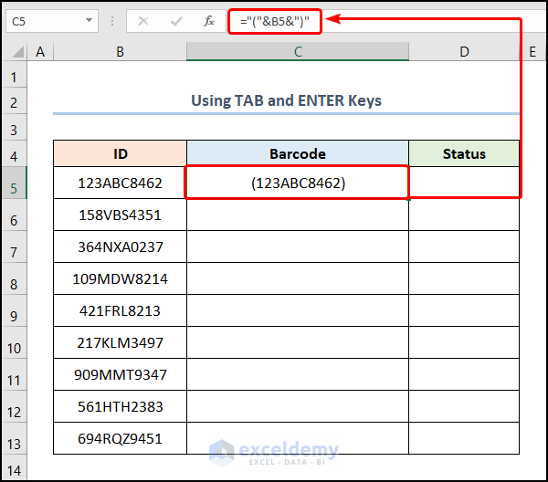Click into the formula bar text
The height and width of the screenshot is (482, 548).
coord(275,21)
